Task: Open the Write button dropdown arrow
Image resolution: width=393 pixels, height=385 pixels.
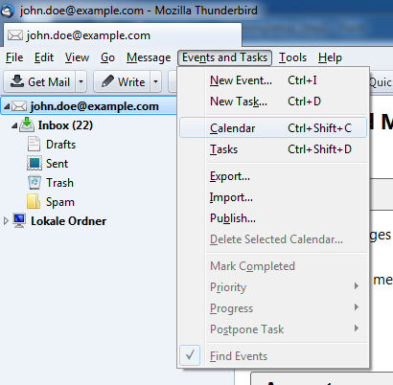Action: [155, 81]
